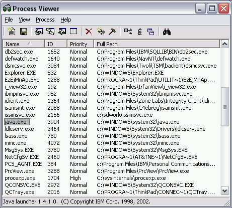Click the new document toolbar icon

12,31
